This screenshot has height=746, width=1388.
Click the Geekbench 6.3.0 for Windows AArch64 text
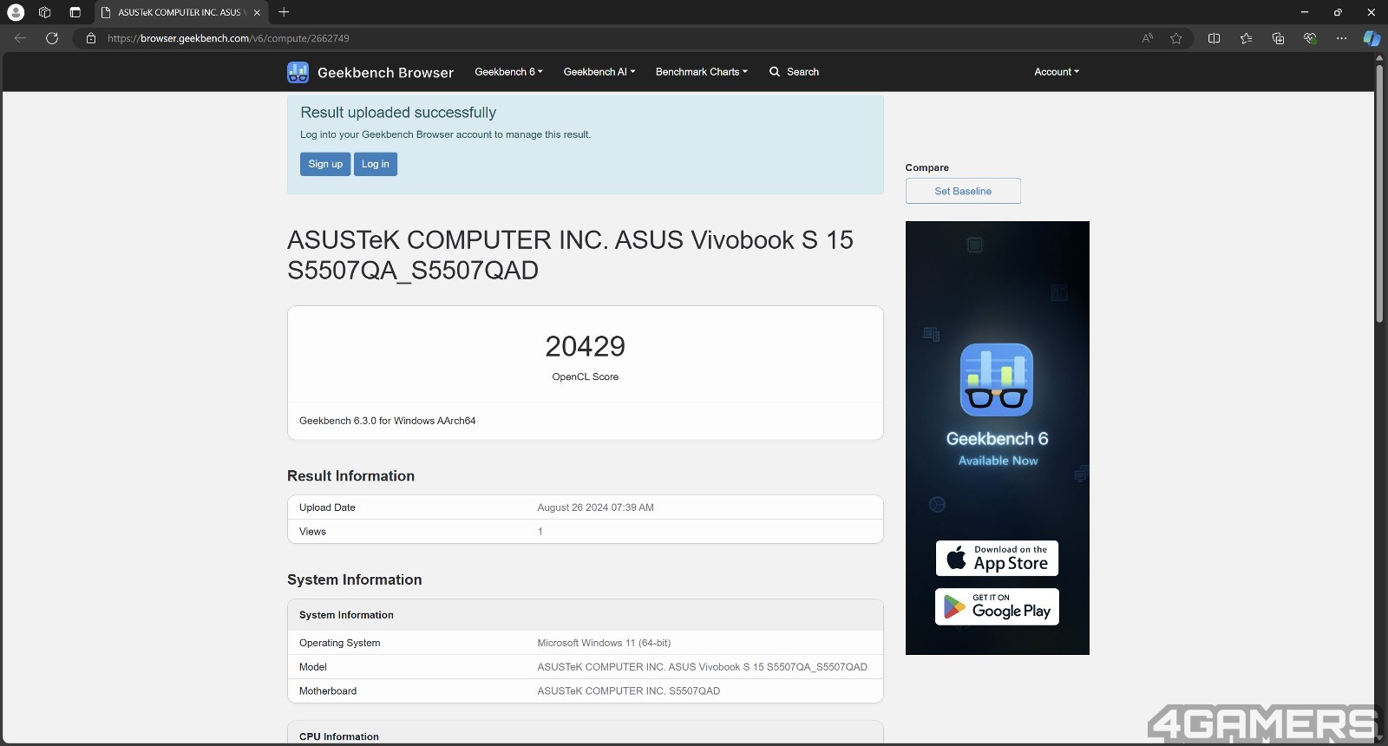click(387, 421)
